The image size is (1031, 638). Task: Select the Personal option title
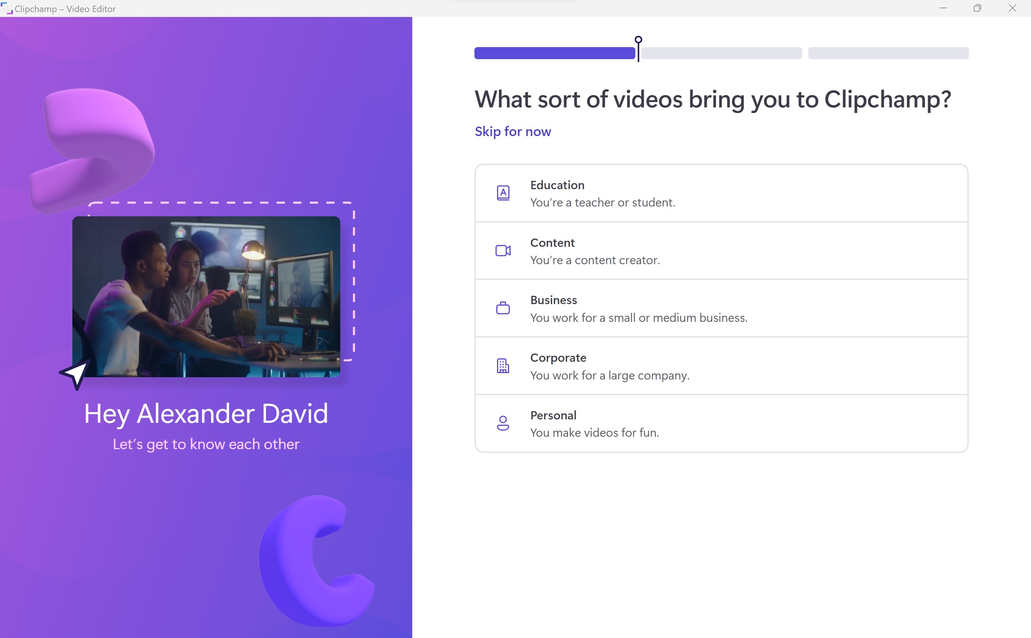tap(553, 416)
